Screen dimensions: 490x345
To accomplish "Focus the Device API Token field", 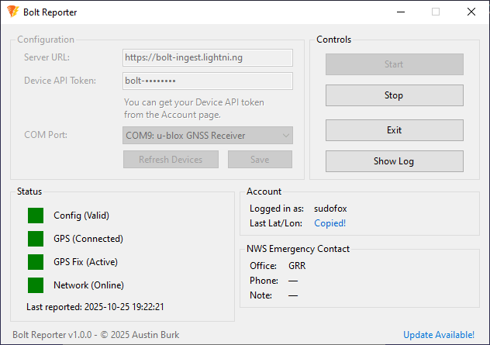I will point(208,81).
